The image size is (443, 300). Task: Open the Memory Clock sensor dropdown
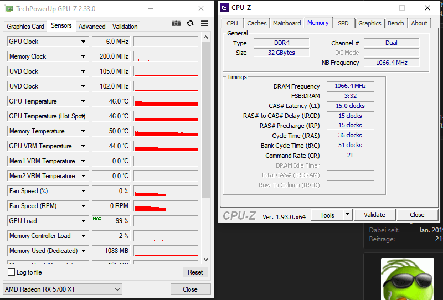click(x=83, y=56)
